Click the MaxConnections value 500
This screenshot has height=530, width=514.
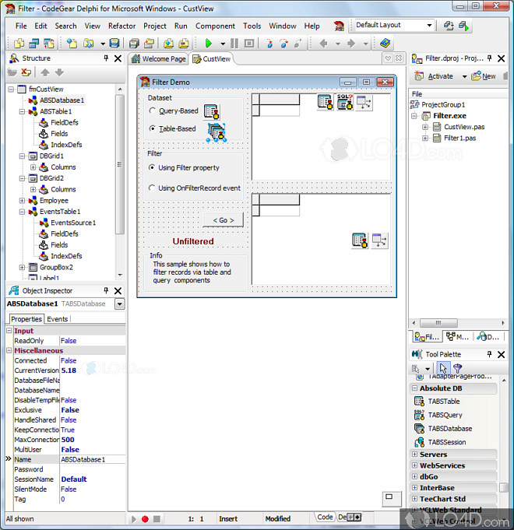tap(68, 440)
